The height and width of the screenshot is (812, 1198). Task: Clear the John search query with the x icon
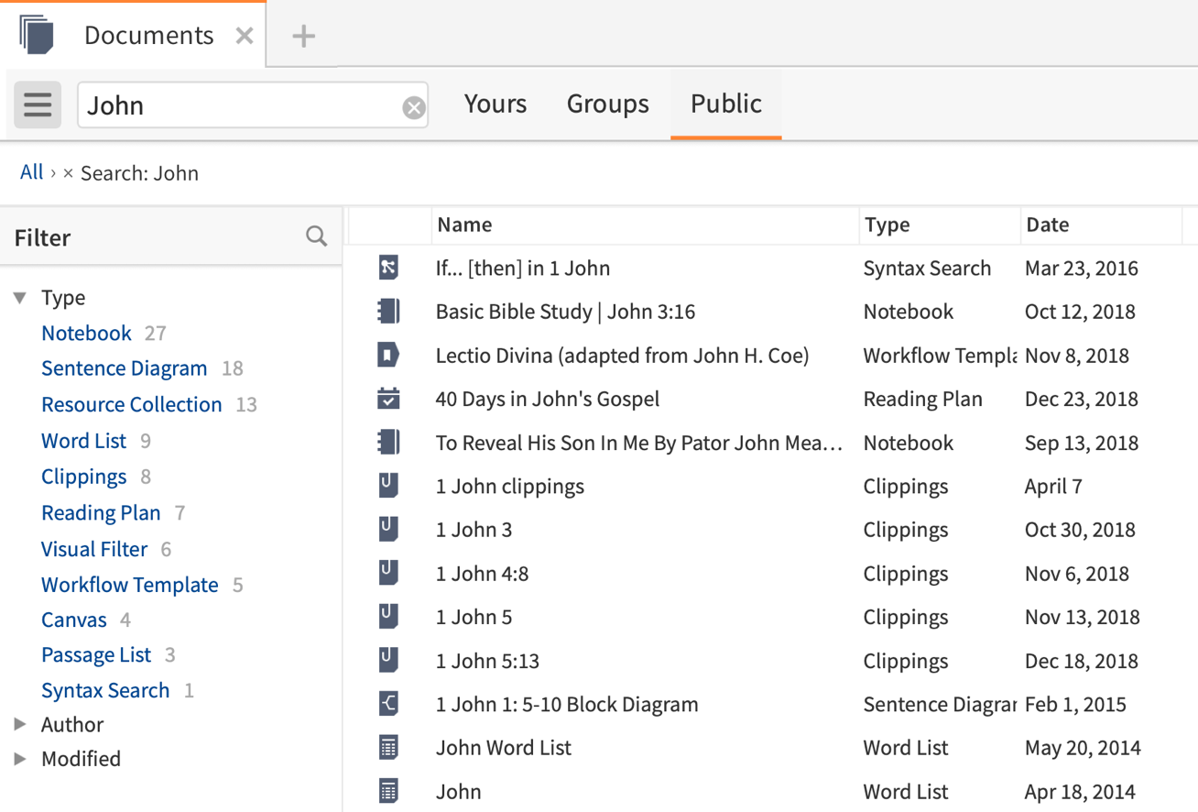click(x=414, y=105)
